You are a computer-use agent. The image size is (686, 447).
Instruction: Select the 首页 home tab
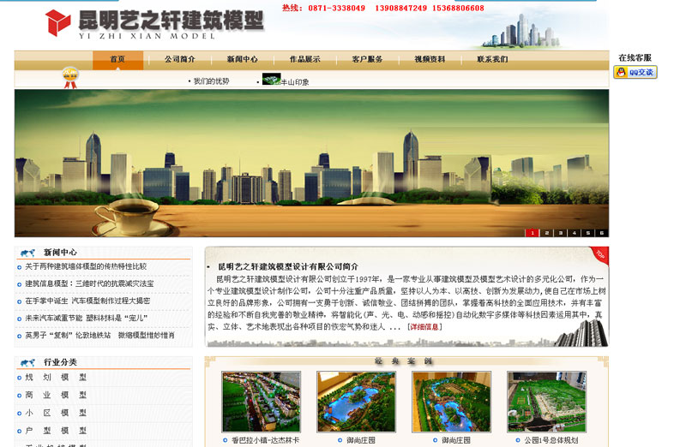[x=117, y=59]
